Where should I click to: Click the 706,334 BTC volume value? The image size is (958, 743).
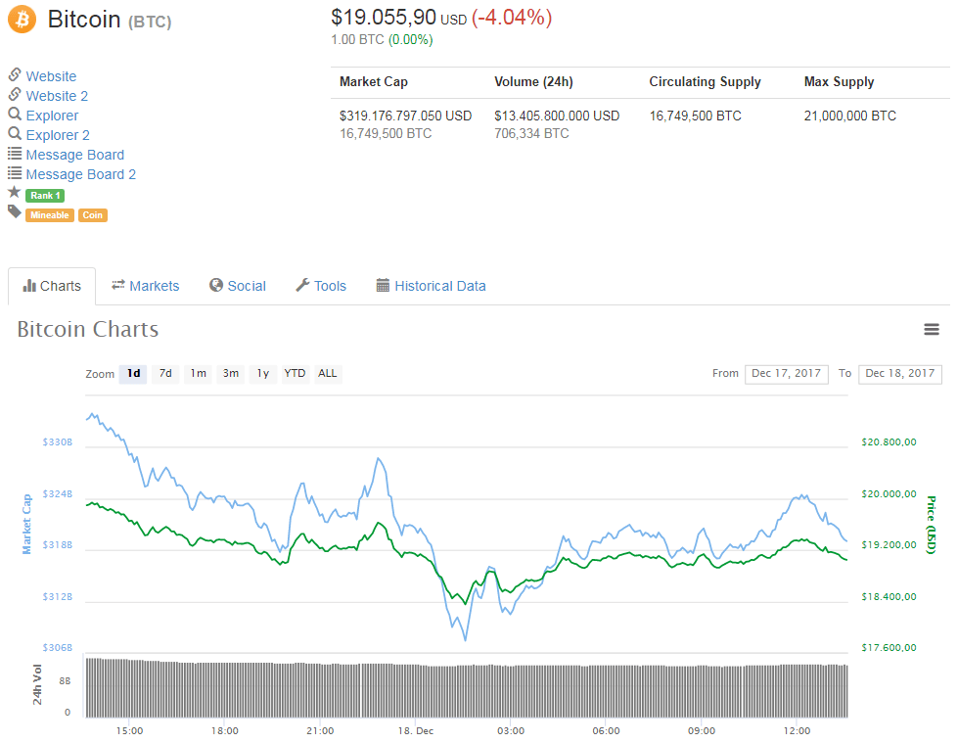click(x=531, y=133)
